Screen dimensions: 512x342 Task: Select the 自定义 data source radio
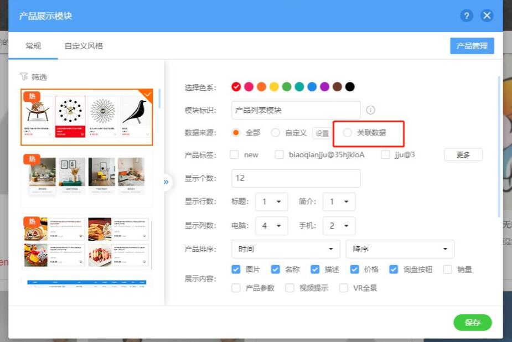275,133
